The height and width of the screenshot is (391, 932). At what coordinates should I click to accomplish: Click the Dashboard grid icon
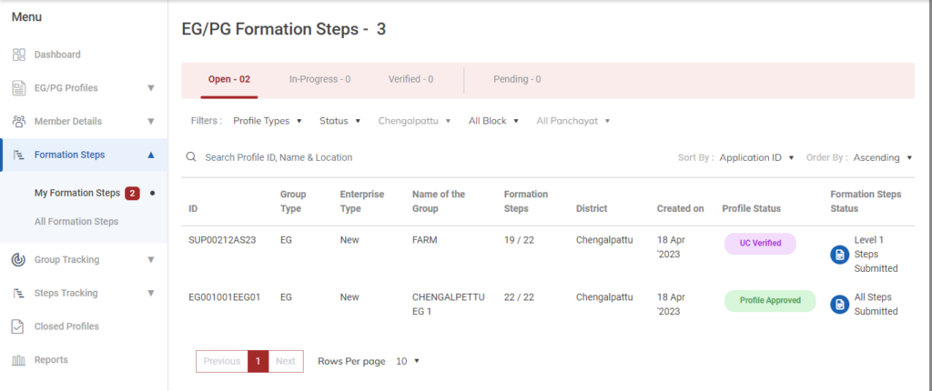(19, 55)
